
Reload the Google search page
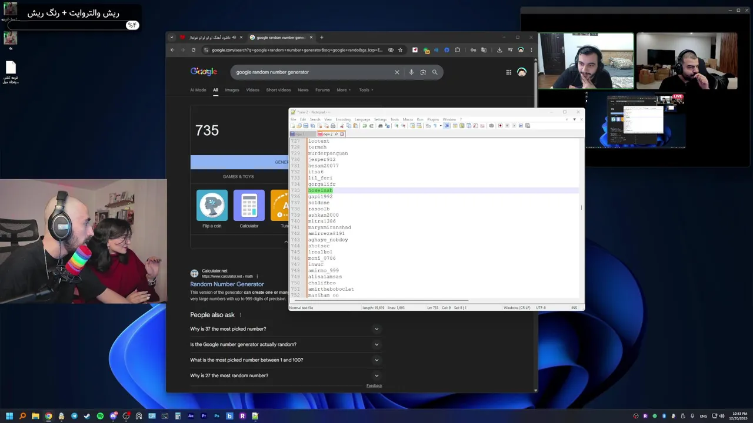(x=193, y=50)
